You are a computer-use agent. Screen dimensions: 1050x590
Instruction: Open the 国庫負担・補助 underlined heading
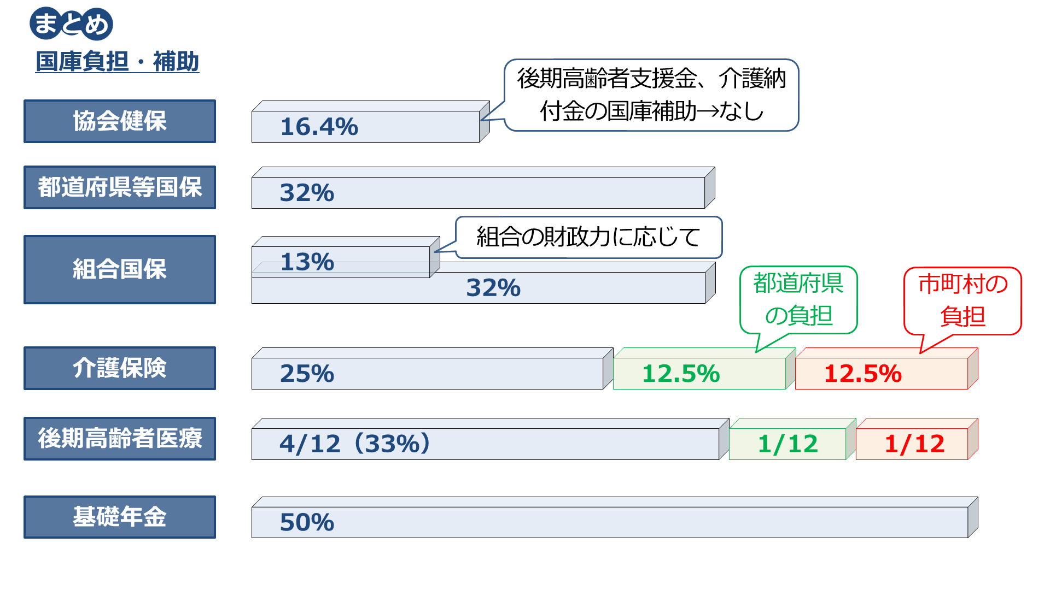[x=117, y=61]
